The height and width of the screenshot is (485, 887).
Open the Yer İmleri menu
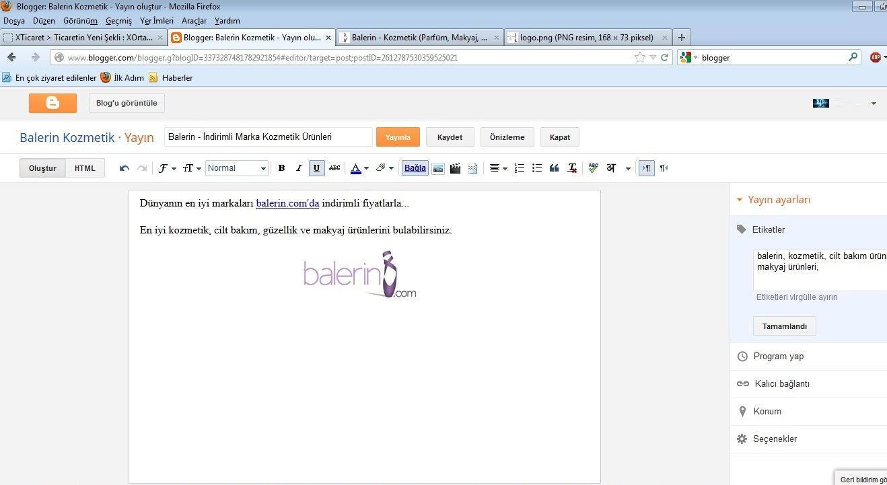pos(157,21)
